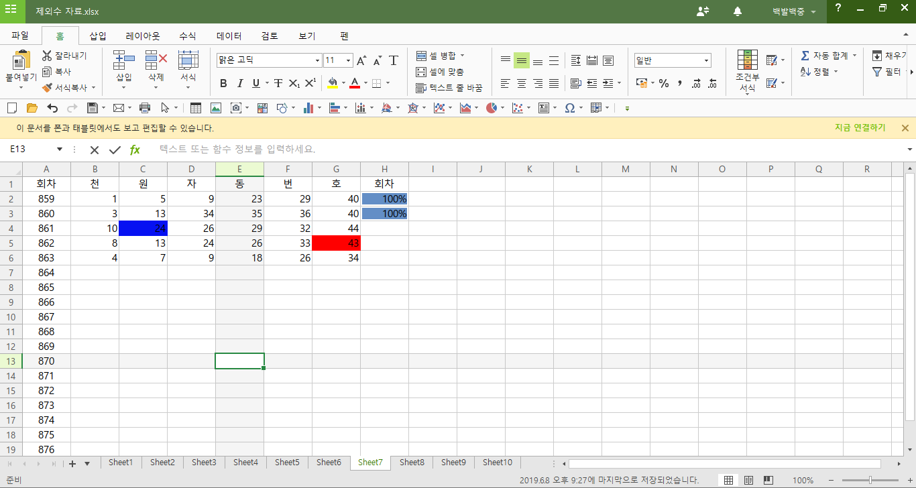
Task: Click the Omega symbol insert icon
Action: (569, 108)
